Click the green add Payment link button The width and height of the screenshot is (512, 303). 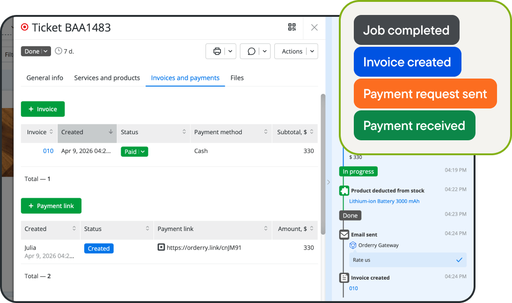(x=51, y=206)
